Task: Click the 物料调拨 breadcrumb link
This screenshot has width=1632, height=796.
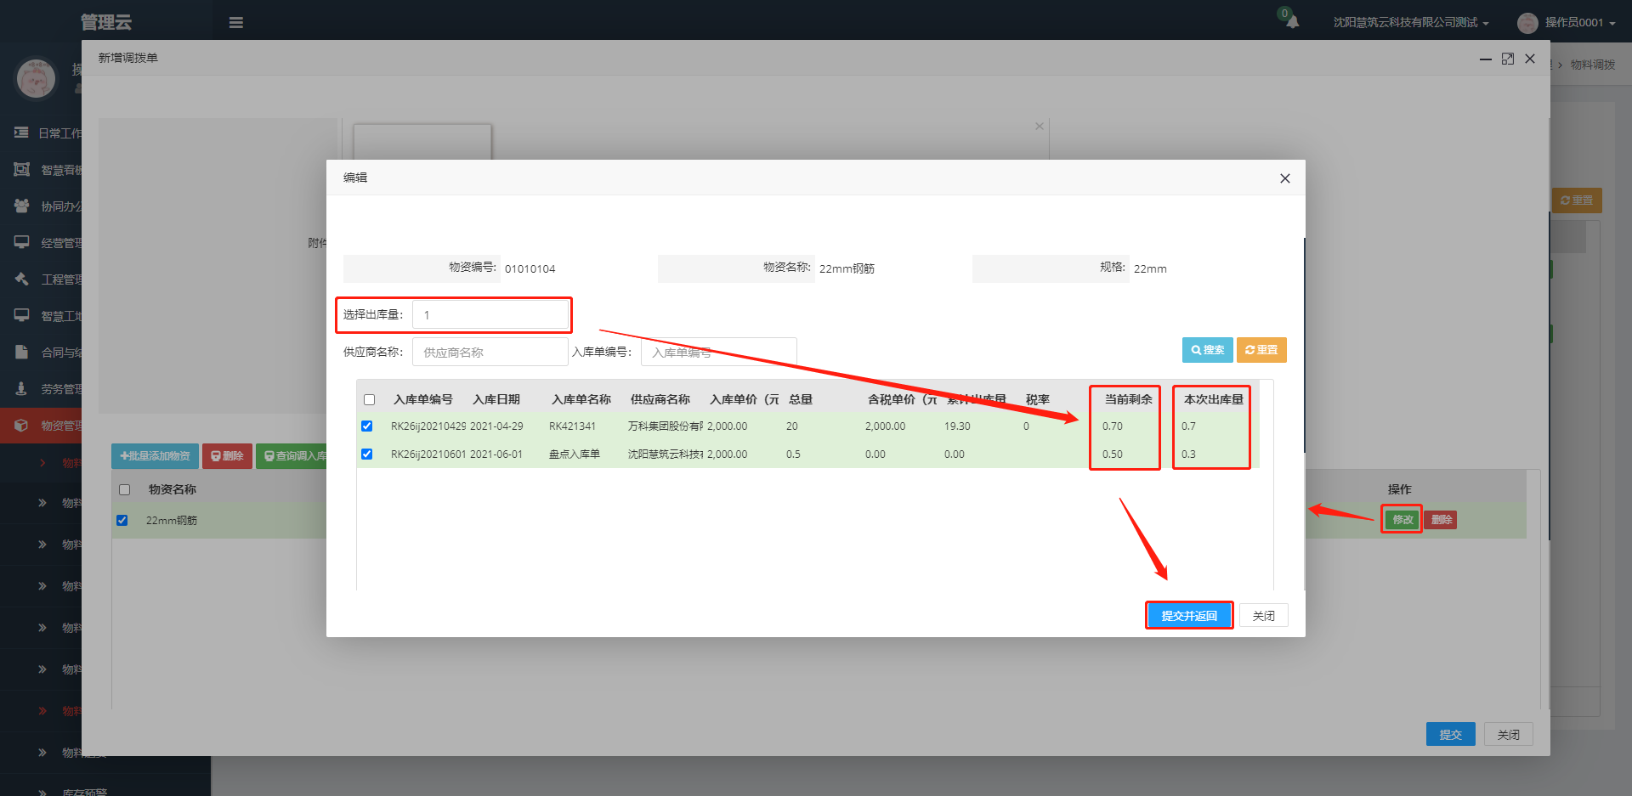Action: point(1592,65)
